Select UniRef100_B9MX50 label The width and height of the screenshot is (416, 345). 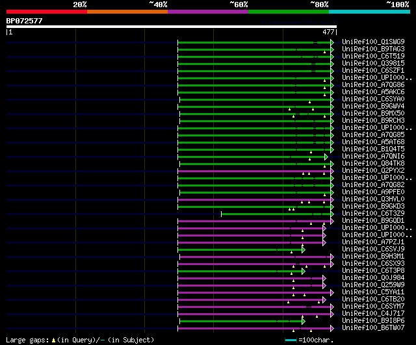coord(373,114)
